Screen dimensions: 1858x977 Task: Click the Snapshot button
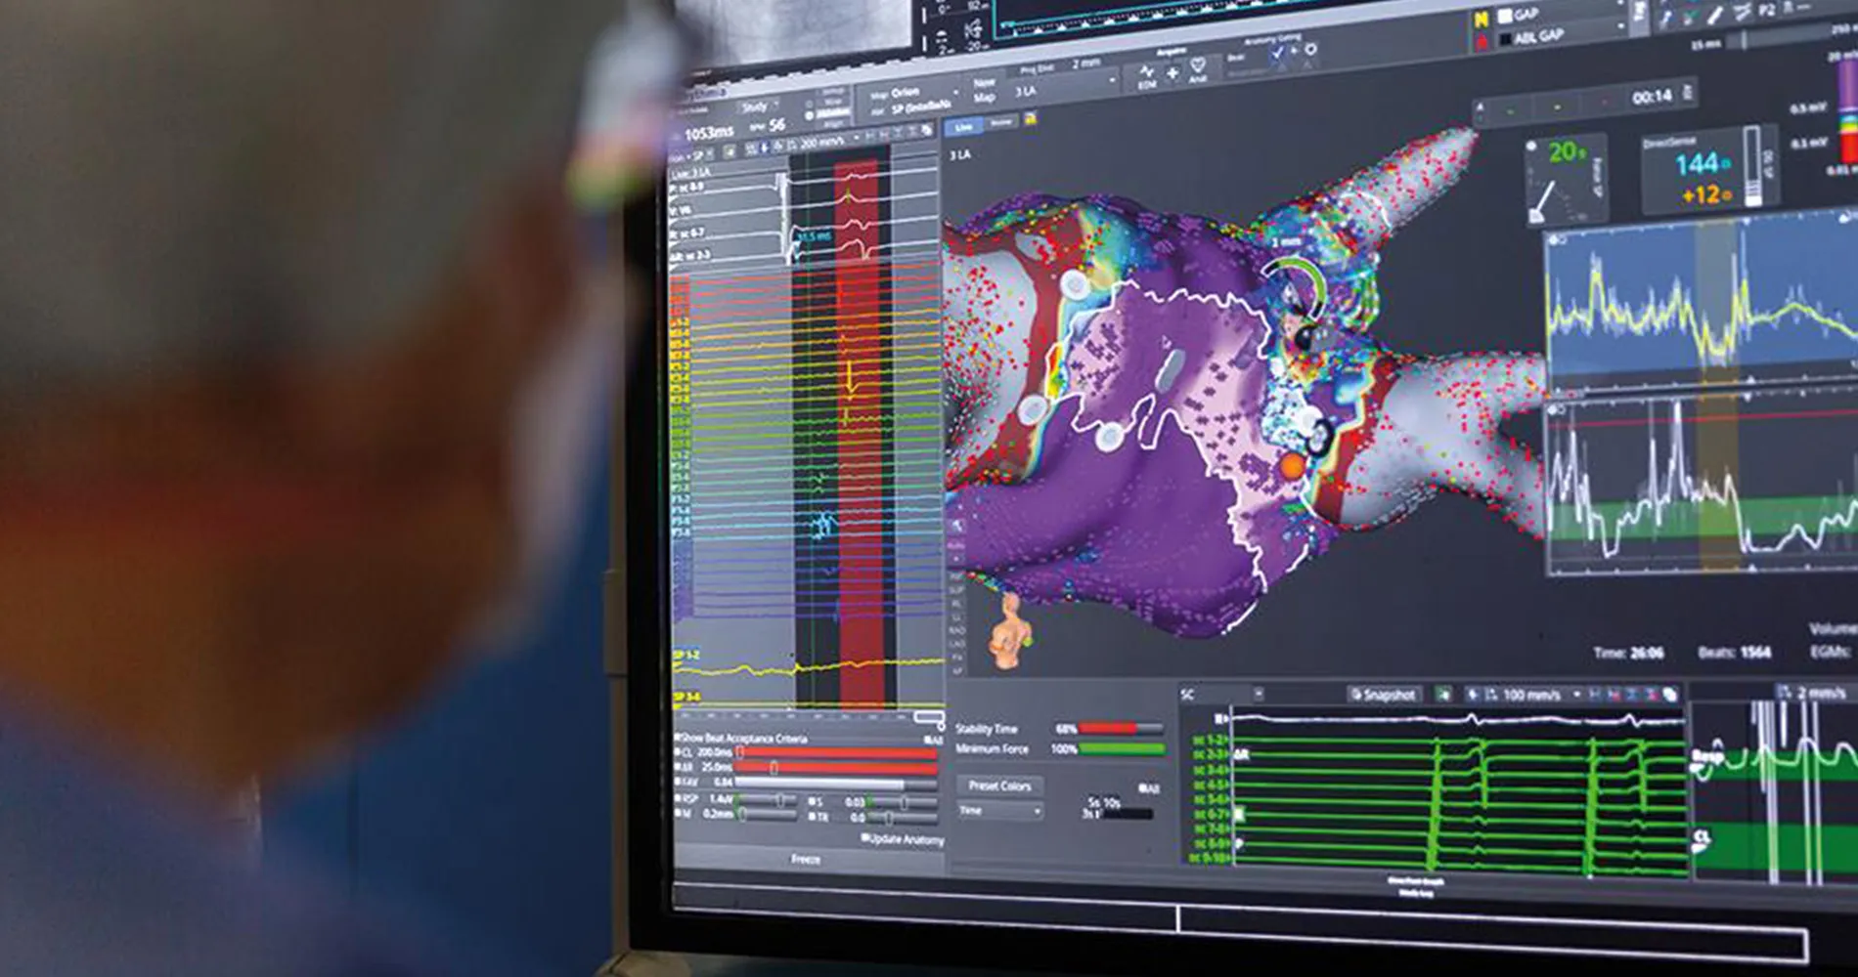point(1382,695)
